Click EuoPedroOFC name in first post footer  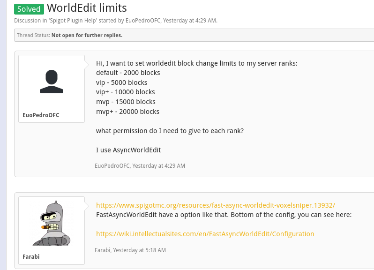[x=112, y=166]
